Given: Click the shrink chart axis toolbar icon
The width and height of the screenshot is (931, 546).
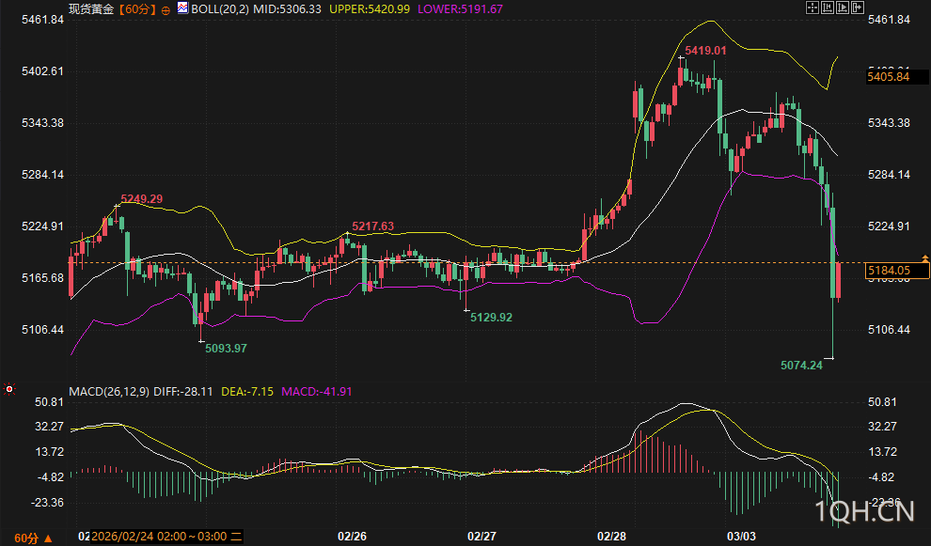Looking at the screenshot, I should [828, 8].
